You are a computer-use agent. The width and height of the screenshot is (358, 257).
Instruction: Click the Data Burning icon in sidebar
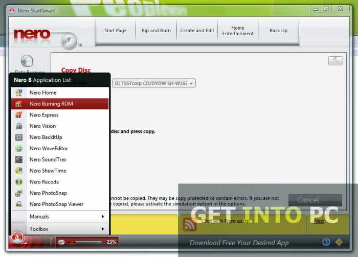[x=27, y=61]
